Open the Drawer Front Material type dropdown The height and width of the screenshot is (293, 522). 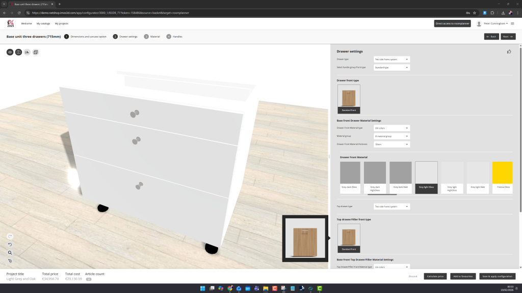[391, 128]
